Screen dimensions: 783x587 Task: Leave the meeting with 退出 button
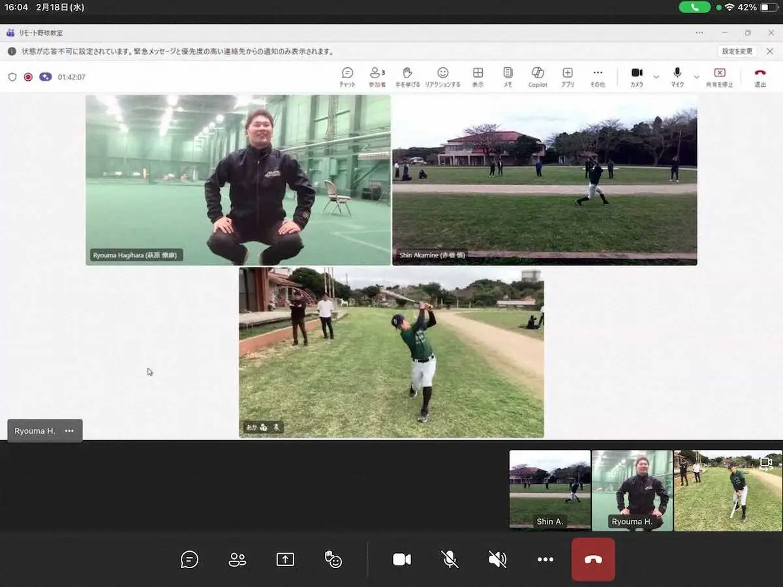pos(760,76)
